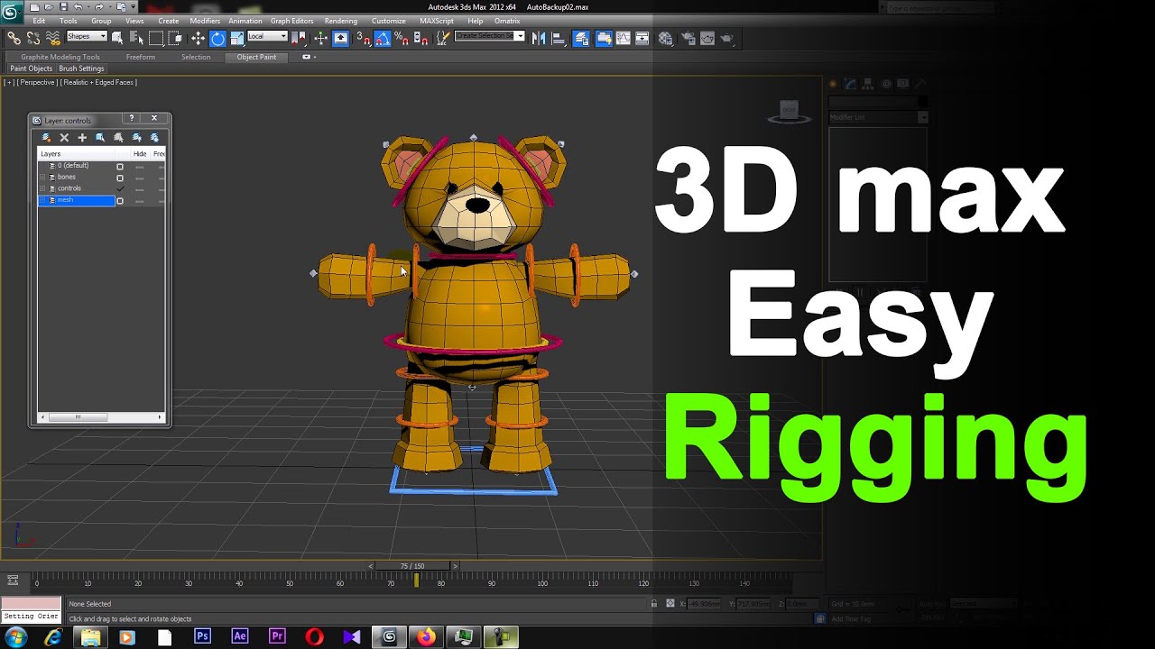
Task: Add selected objects to layer plus icon
Action: coord(82,138)
